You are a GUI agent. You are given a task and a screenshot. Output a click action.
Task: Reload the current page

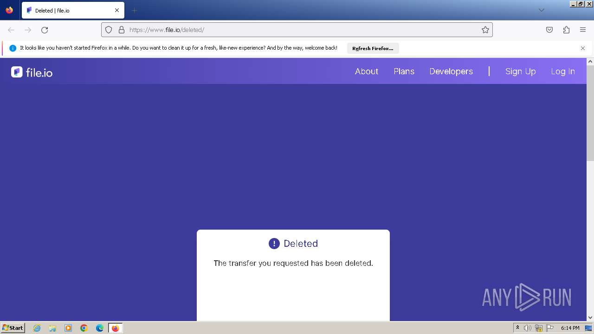(x=45, y=30)
